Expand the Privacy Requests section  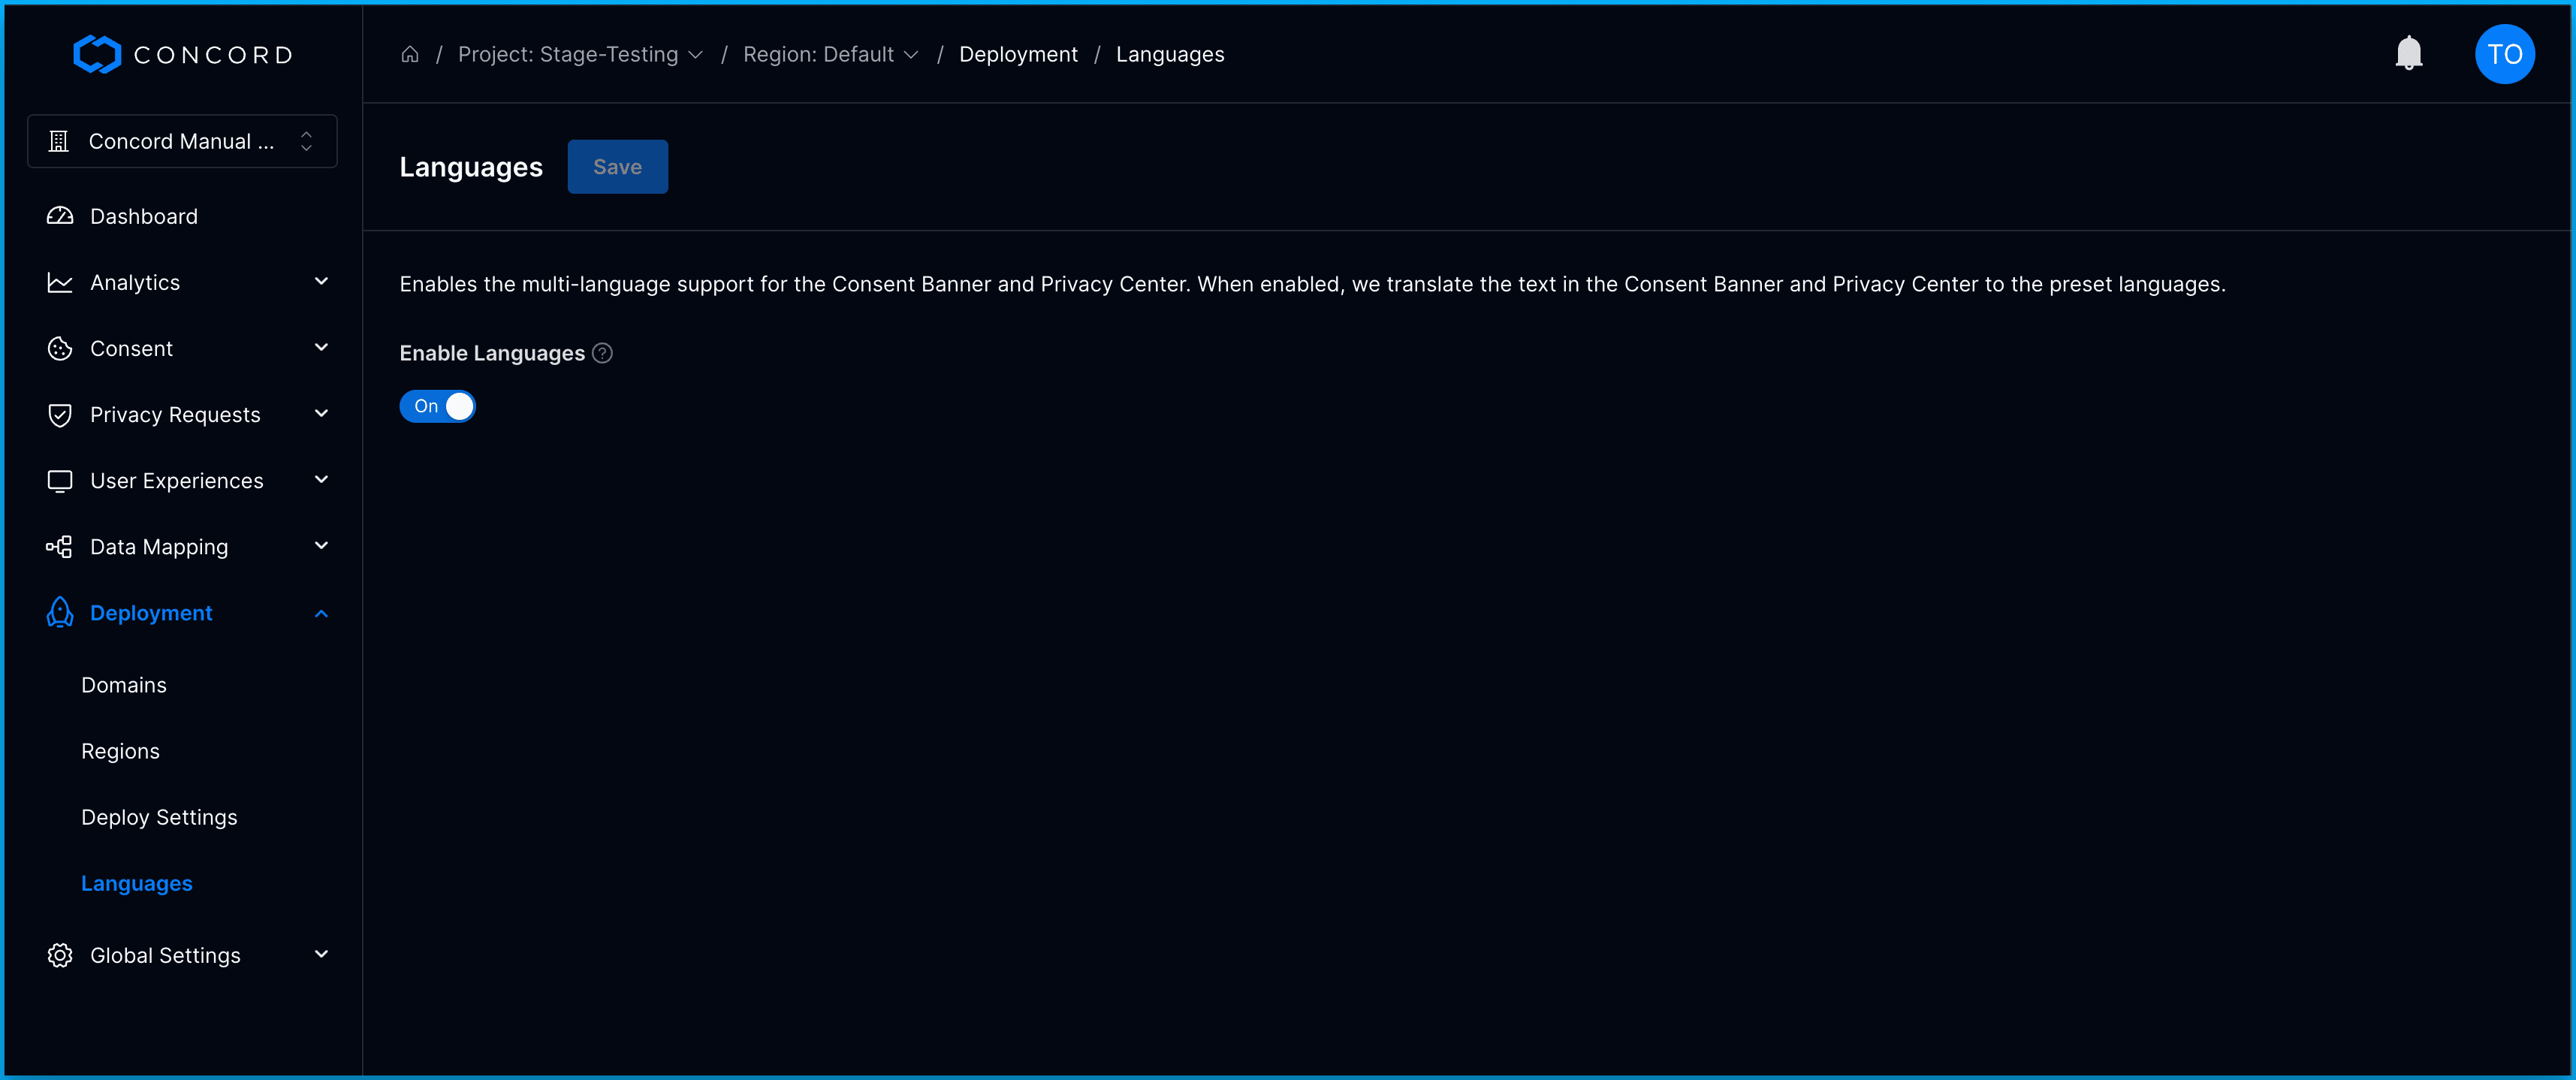coord(321,414)
